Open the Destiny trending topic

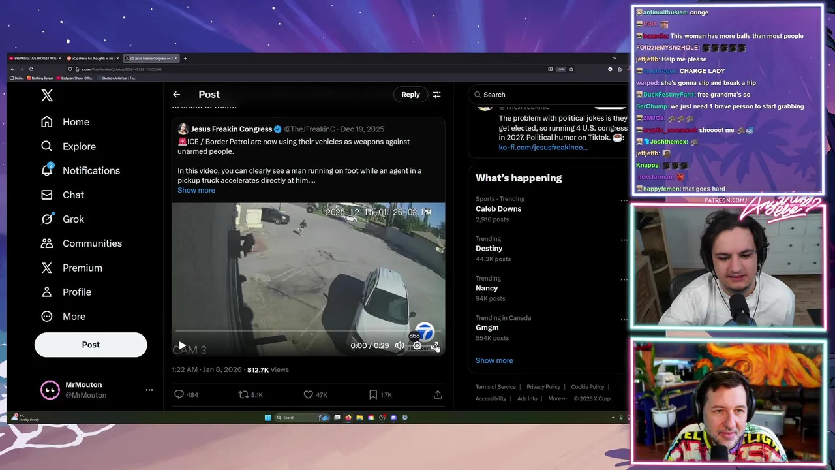(489, 248)
